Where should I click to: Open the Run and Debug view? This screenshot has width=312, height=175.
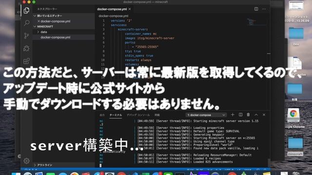pos(26,49)
